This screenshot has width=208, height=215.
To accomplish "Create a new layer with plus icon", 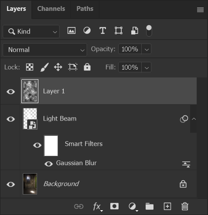I will [x=167, y=206].
